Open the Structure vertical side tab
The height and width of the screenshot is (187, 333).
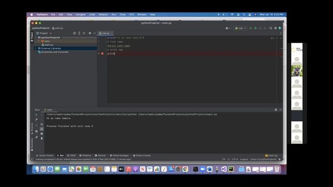coord(32,128)
